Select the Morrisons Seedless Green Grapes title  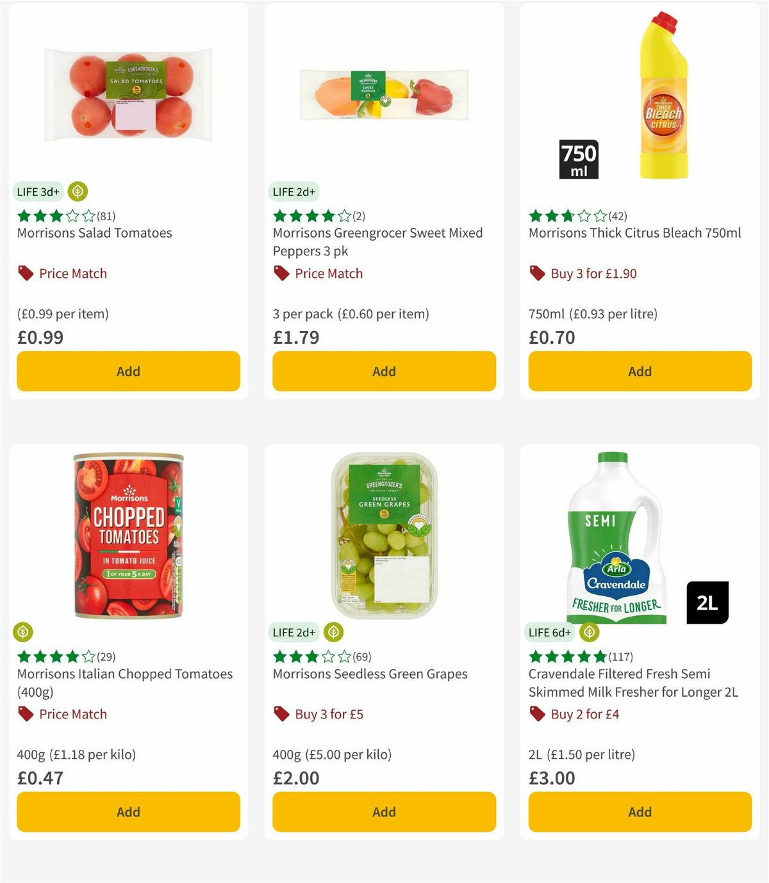370,674
